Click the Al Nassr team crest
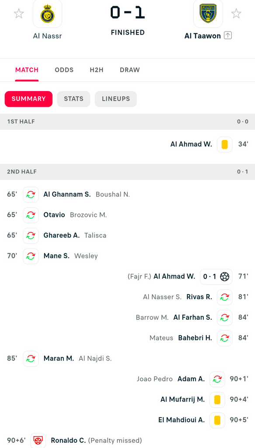Viewport: 255px width, 448px height. (x=47, y=14)
